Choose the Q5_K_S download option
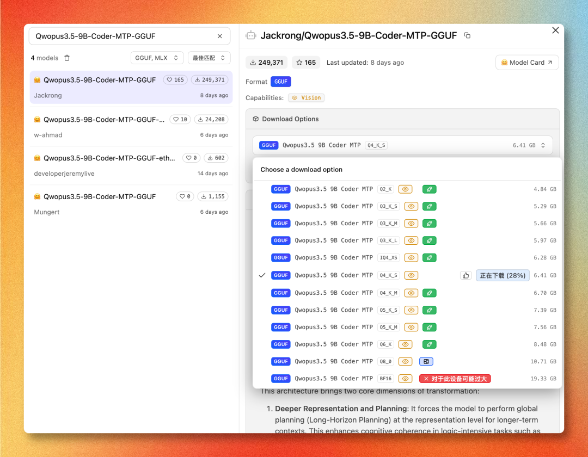The height and width of the screenshot is (457, 588). [x=408, y=310]
